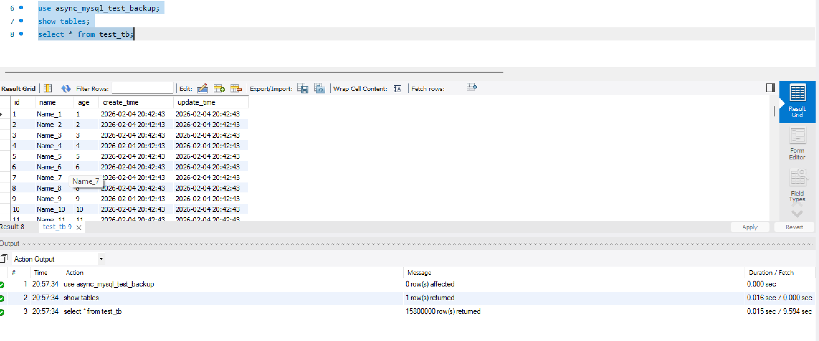Export recordset to external file
The image size is (819, 341).
(x=303, y=88)
